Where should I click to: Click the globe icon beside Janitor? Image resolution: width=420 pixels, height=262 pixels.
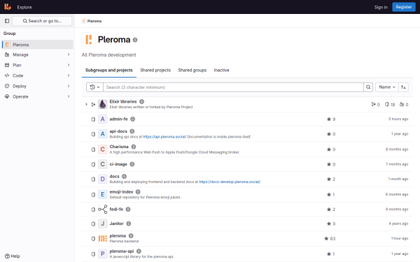(x=129, y=224)
